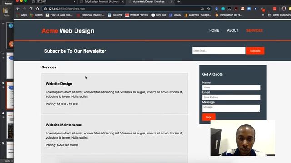Click the Facebook 'uuuuu' bookmark
Viewport: 291px width, 163px height.
point(175,15)
